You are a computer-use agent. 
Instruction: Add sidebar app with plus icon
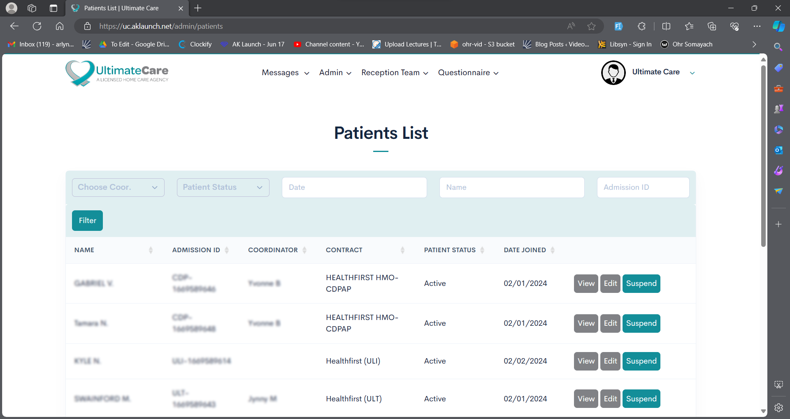778,224
